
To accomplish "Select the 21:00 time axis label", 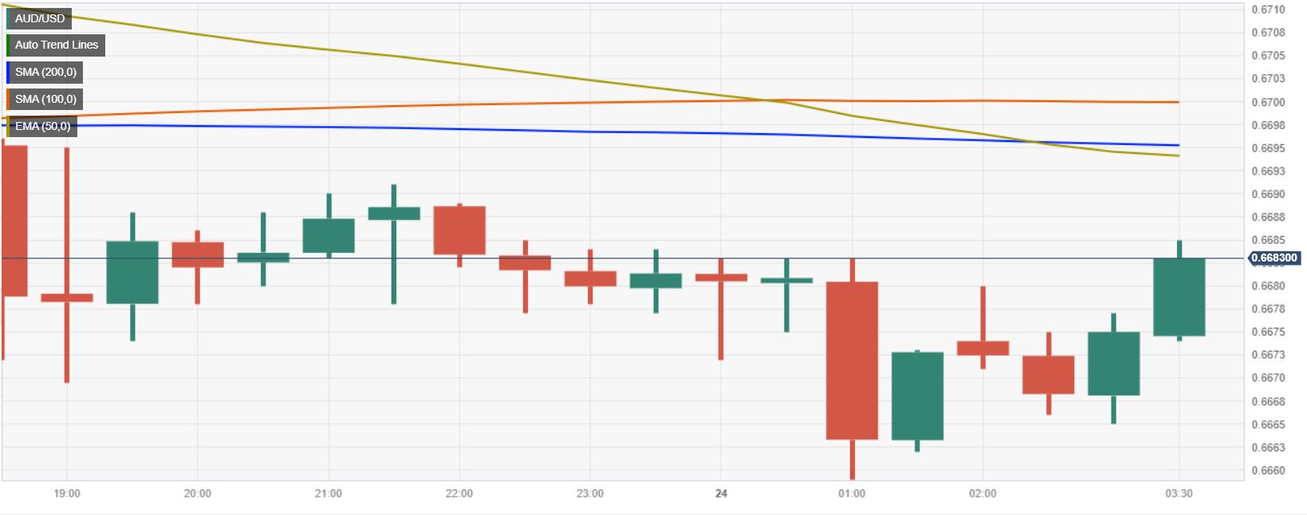I will (329, 493).
